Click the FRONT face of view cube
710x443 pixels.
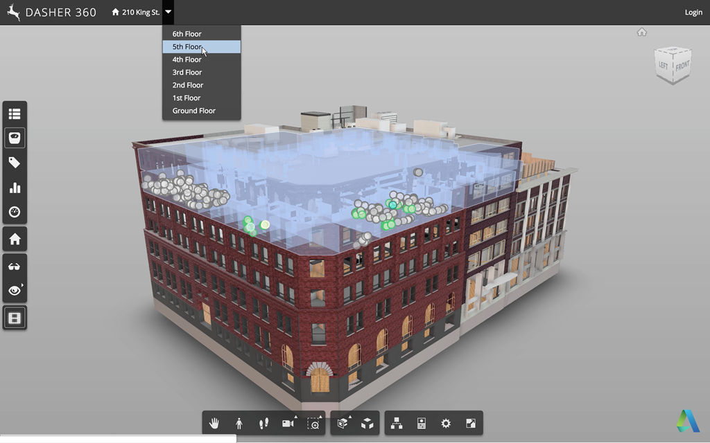[682, 66]
